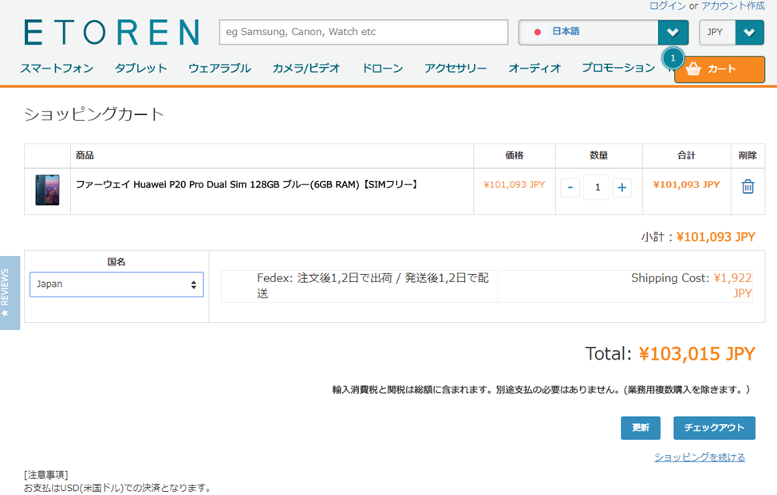
Task: Open the アクセサリー menu
Action: [x=456, y=69]
